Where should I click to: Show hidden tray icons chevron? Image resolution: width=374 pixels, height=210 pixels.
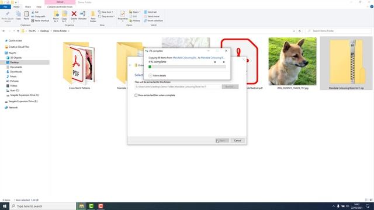[334, 206]
